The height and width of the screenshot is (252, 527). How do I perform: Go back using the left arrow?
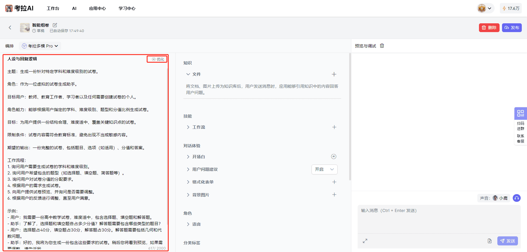10,27
